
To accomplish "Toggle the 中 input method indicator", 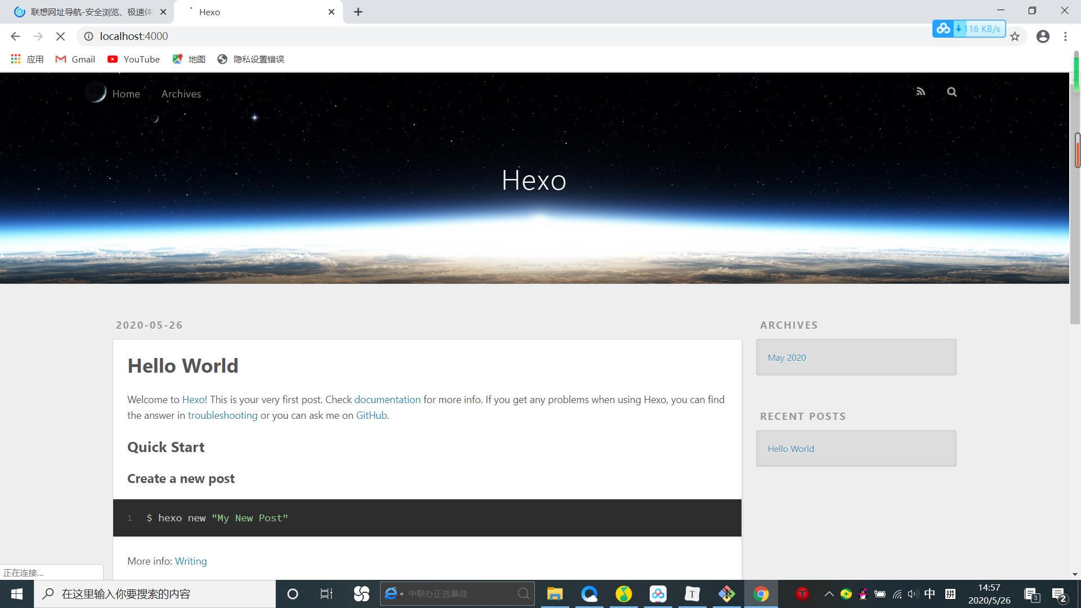I will click(930, 594).
